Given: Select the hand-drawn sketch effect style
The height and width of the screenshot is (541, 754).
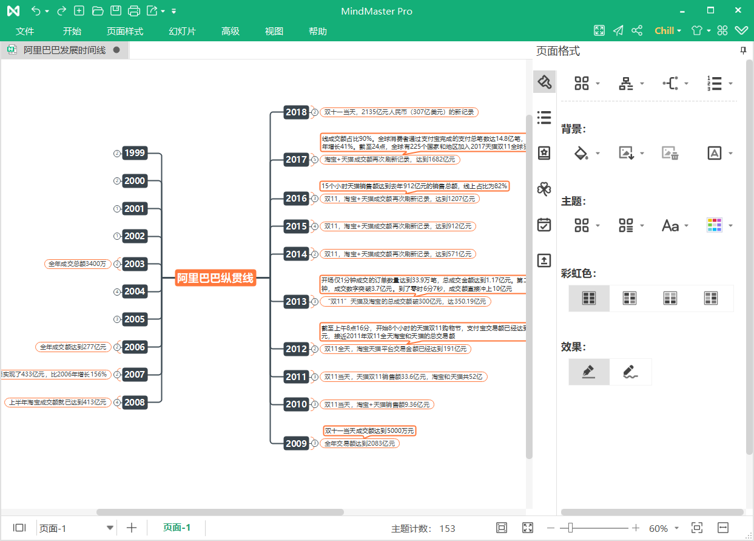Looking at the screenshot, I should pos(630,372).
